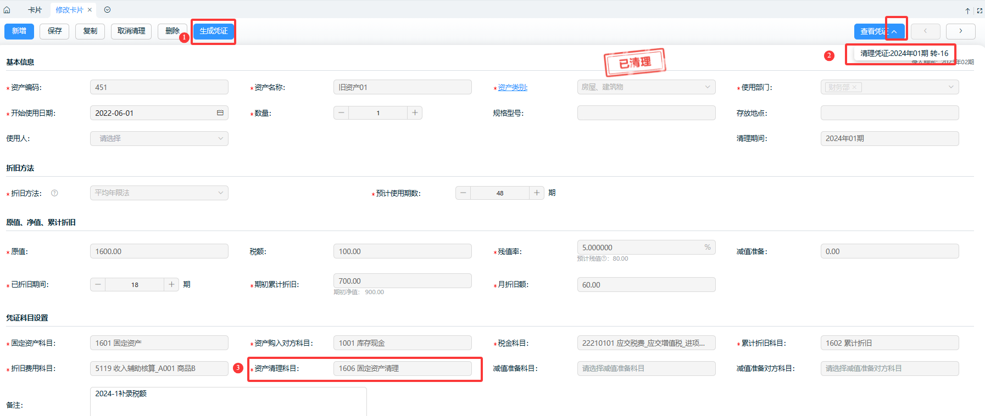This screenshot has height=416, width=985.
Task: Open the 资产类别 dropdown showing 房屋、建筑物
Action: click(x=646, y=87)
